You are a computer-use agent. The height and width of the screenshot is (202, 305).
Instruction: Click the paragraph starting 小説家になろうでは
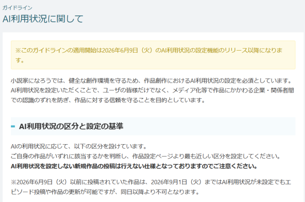(152, 90)
